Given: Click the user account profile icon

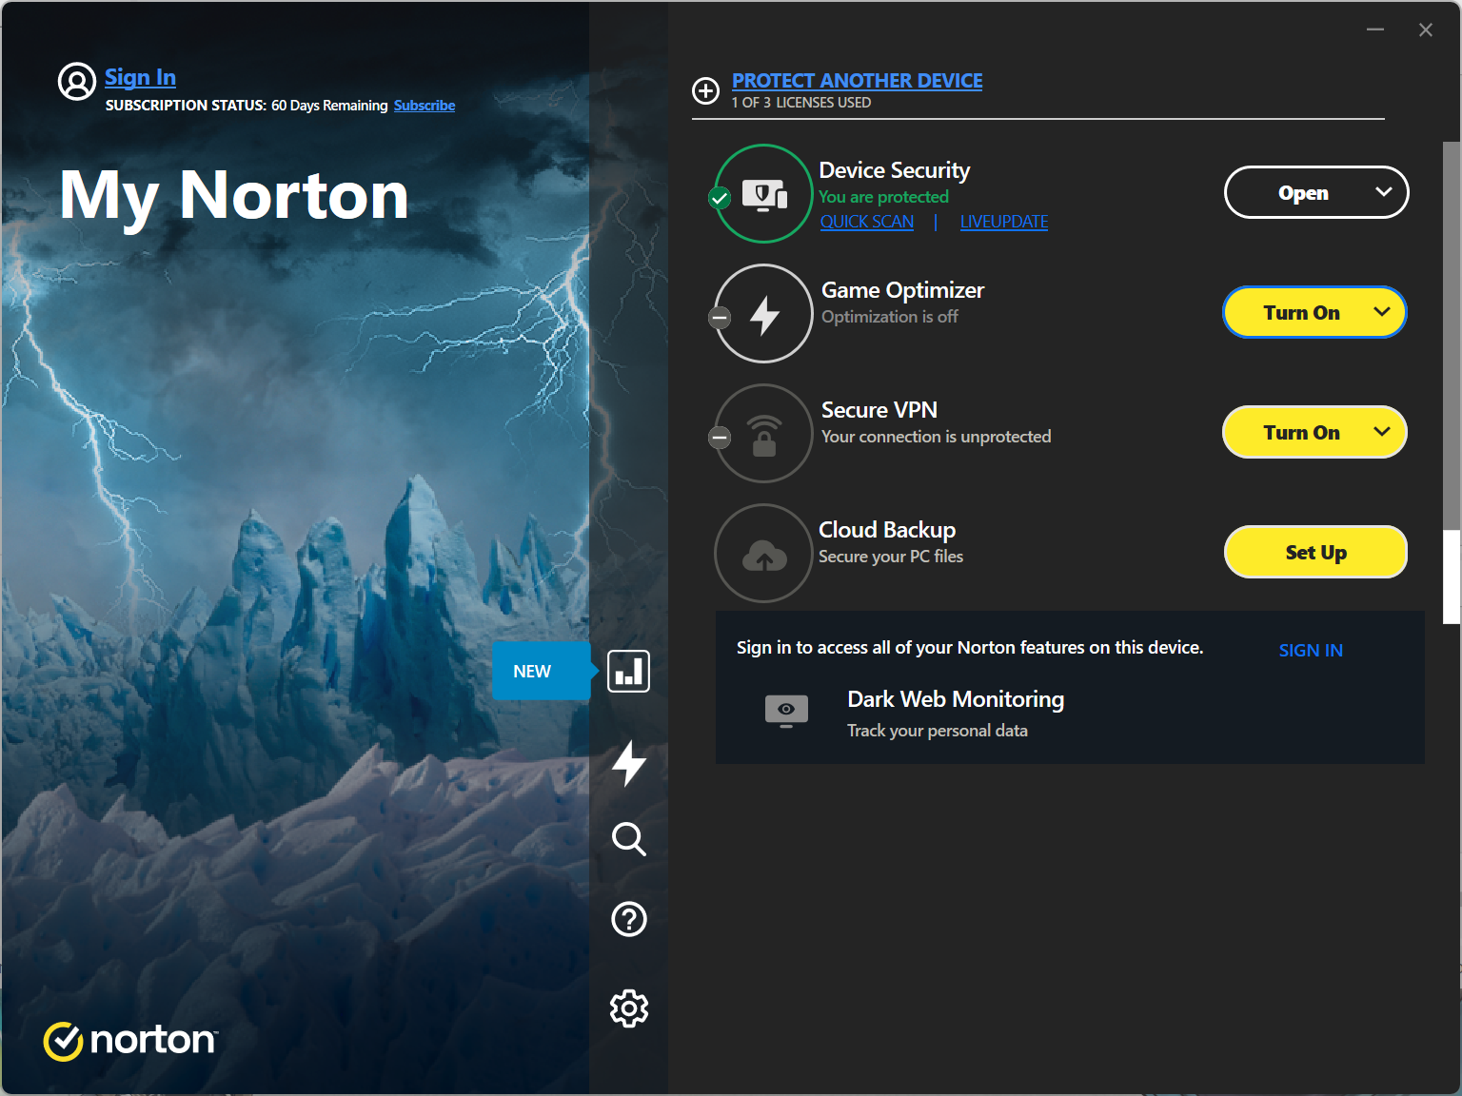Looking at the screenshot, I should 77,82.
